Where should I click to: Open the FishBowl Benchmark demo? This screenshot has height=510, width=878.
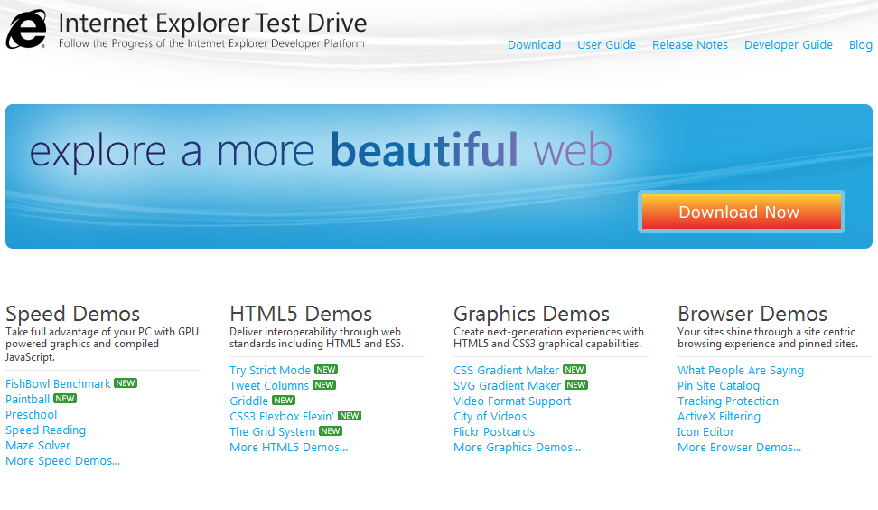(x=58, y=384)
